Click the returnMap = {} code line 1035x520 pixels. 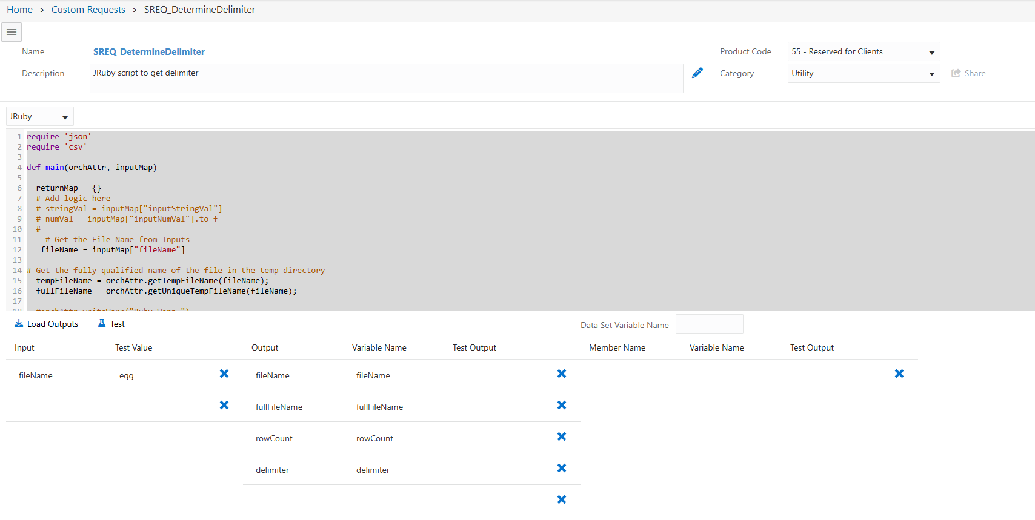(68, 188)
